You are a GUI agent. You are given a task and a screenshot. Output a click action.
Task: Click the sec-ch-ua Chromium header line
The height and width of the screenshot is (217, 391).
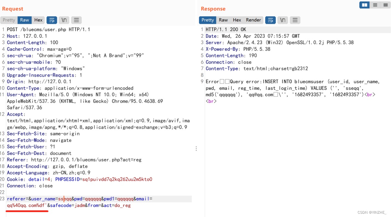pyautogui.click(x=75, y=56)
